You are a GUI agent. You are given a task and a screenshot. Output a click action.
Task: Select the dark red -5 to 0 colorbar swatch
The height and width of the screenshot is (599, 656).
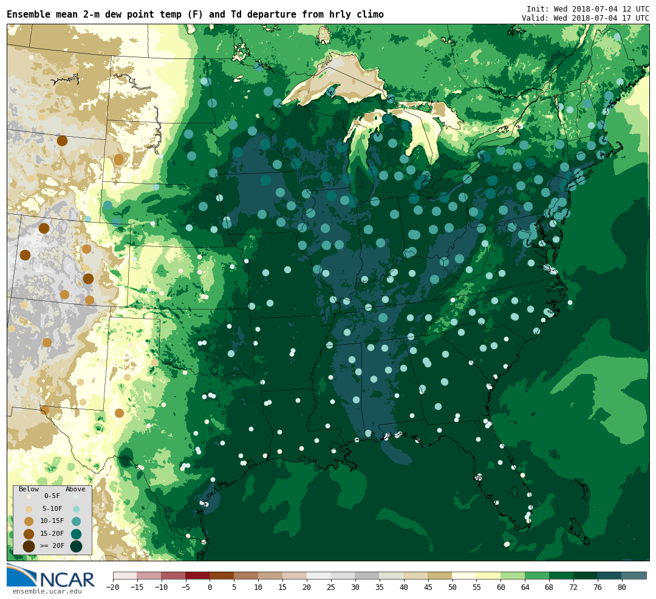pos(197,575)
